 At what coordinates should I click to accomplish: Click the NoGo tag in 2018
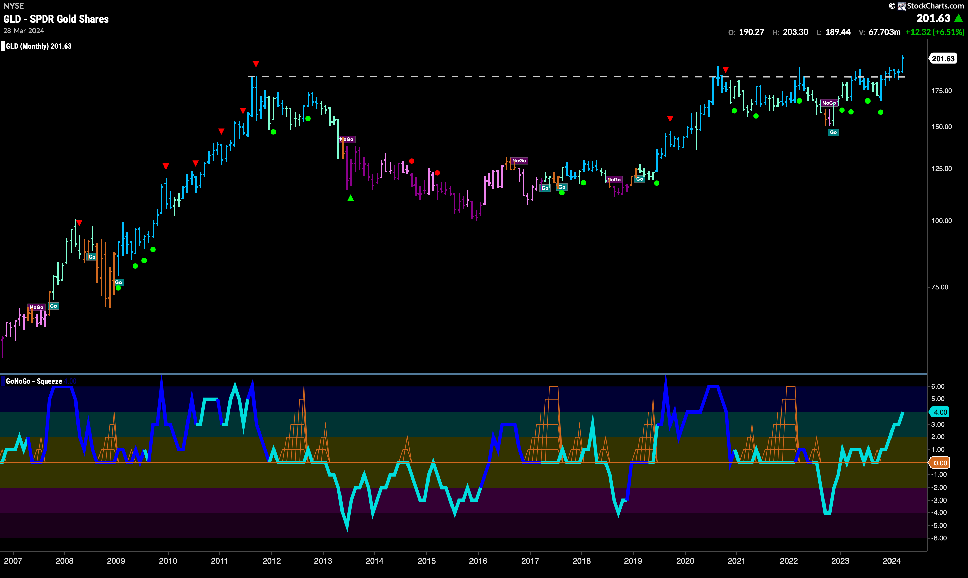pos(614,180)
